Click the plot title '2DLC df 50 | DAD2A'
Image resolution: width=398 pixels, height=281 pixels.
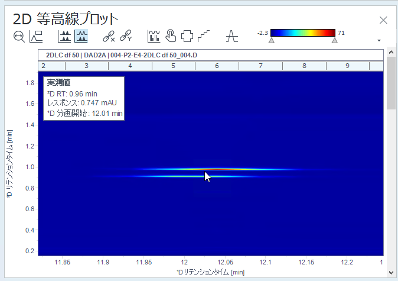pos(76,55)
